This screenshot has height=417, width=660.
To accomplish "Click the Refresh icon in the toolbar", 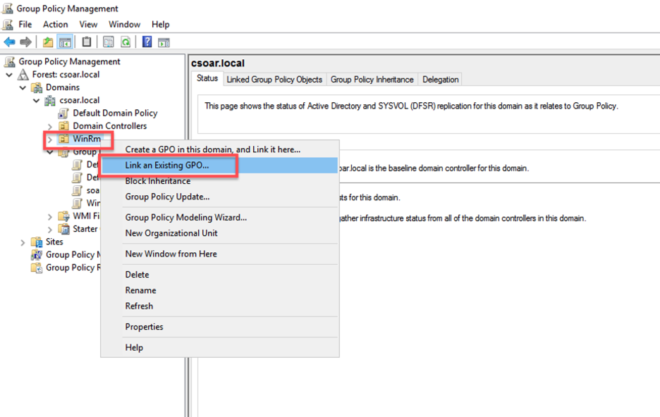I will pyautogui.click(x=126, y=41).
